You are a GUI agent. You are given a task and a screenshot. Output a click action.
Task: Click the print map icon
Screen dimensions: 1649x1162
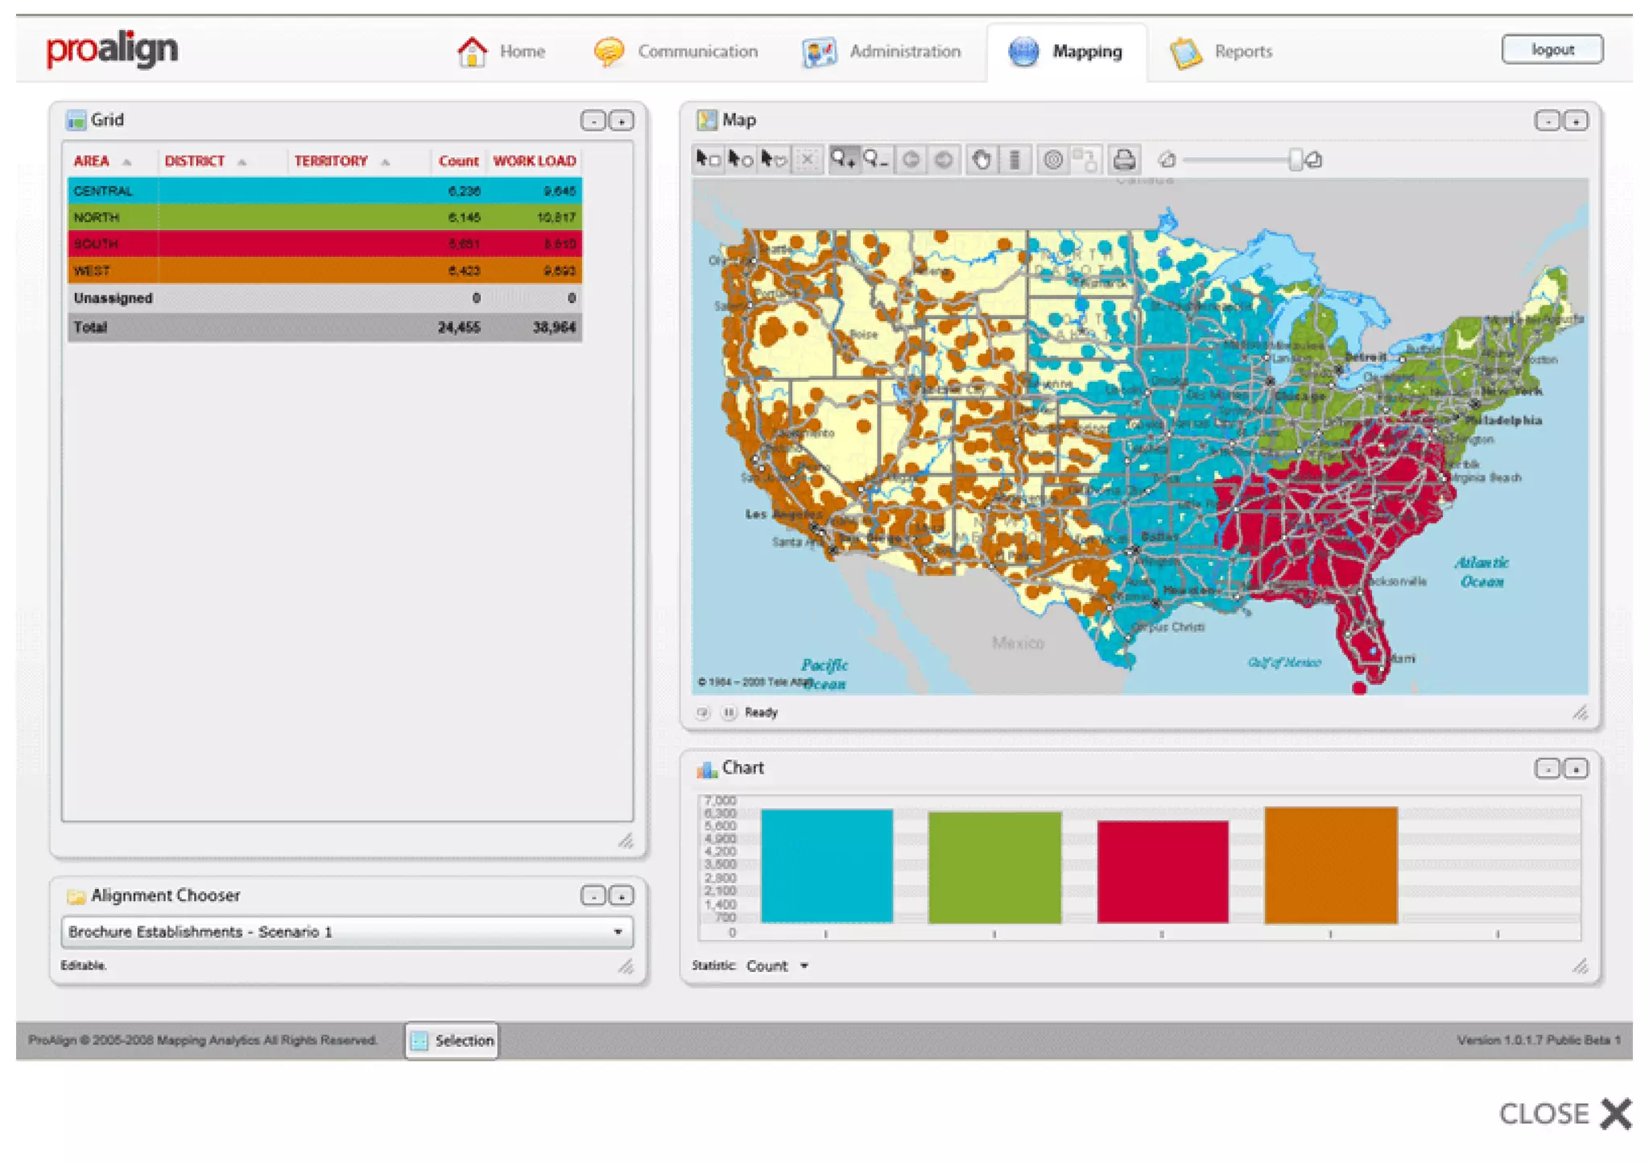click(1124, 159)
